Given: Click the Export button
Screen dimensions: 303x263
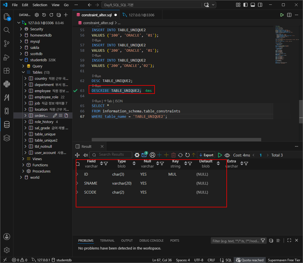Looking at the screenshot, I should tap(206, 155).
